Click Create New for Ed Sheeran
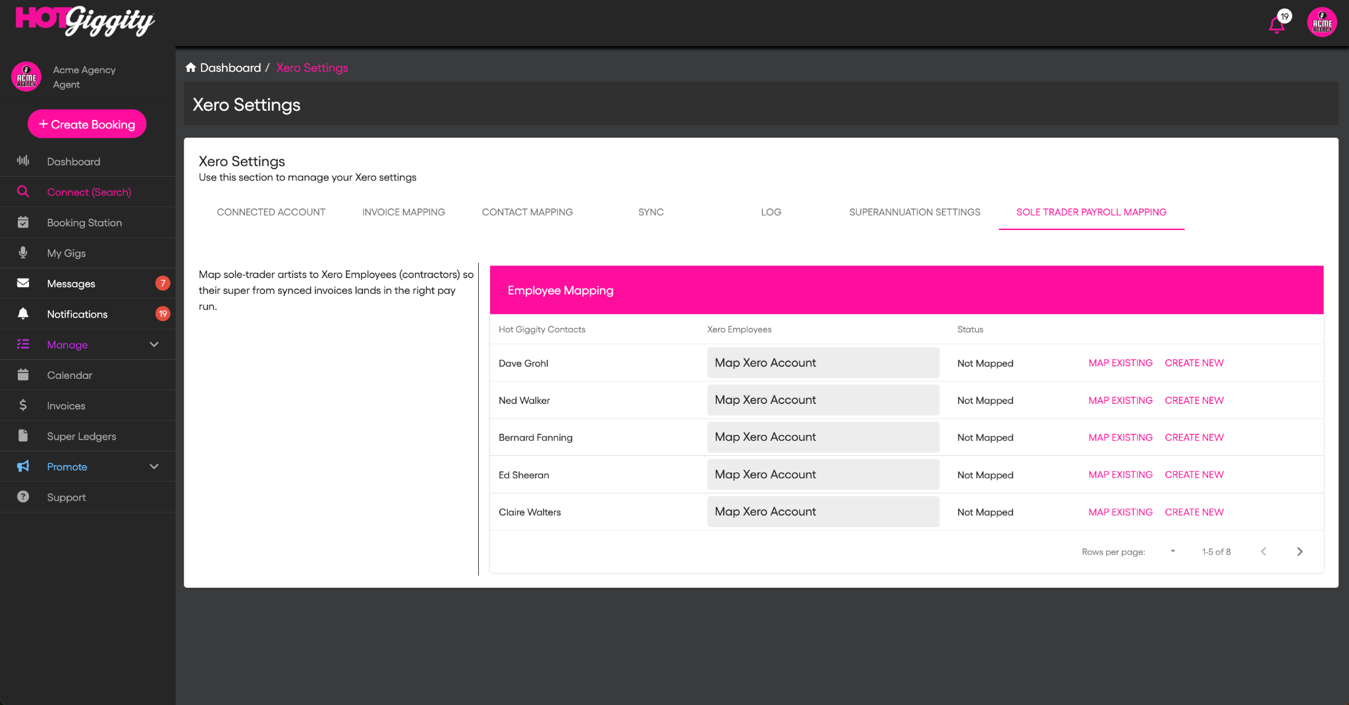This screenshot has width=1349, height=705. point(1194,474)
